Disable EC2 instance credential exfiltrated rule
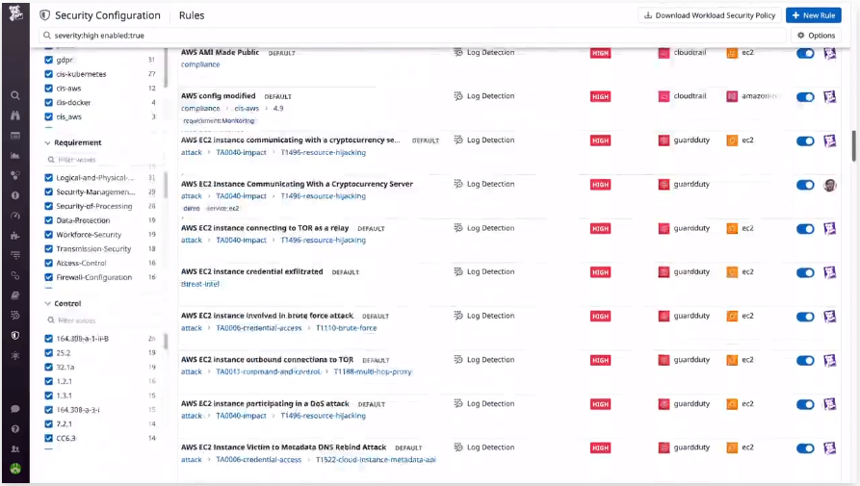The height and width of the screenshot is (486, 860). click(x=805, y=273)
